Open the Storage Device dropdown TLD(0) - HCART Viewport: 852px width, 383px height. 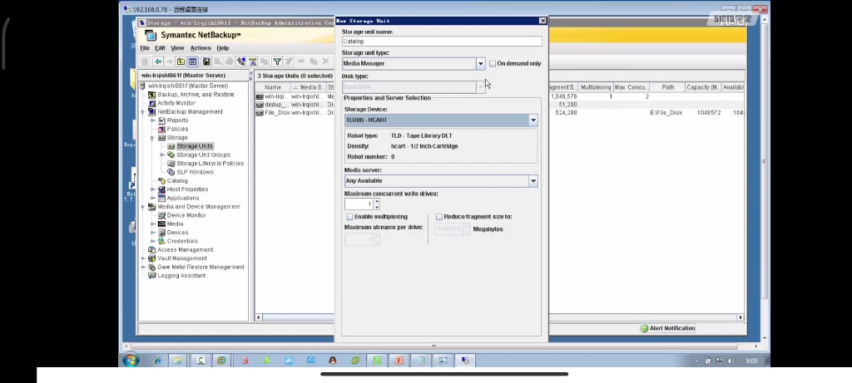533,120
